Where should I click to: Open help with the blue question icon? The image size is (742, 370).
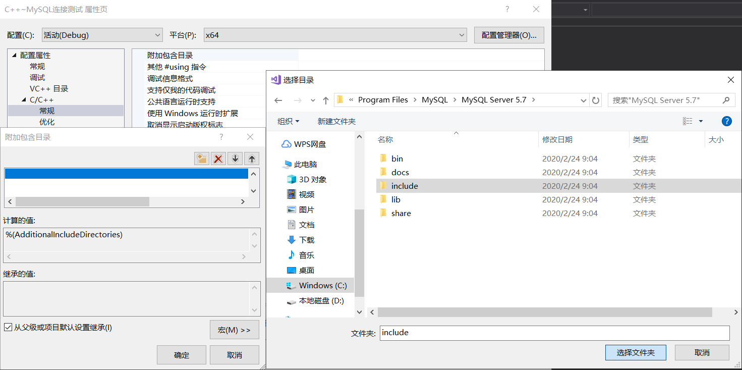tap(726, 121)
